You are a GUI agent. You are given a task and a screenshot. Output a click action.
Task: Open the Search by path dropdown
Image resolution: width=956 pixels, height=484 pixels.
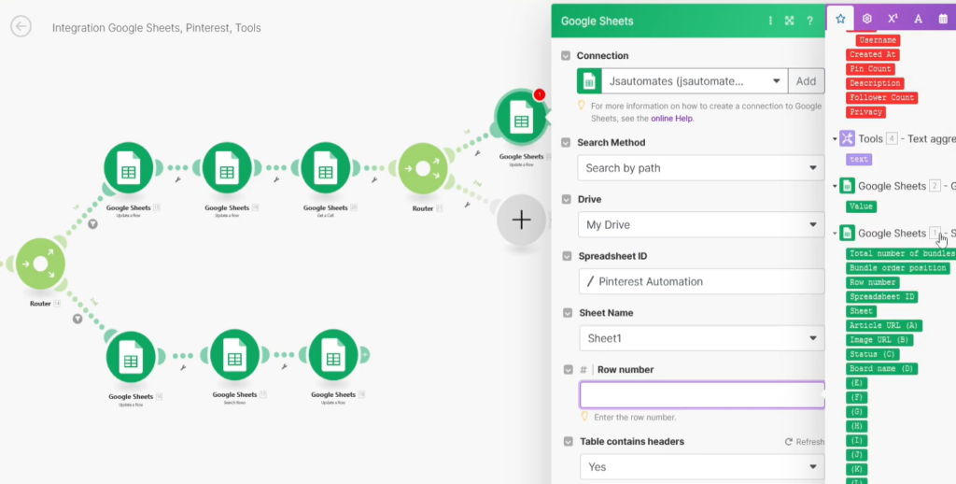point(701,168)
